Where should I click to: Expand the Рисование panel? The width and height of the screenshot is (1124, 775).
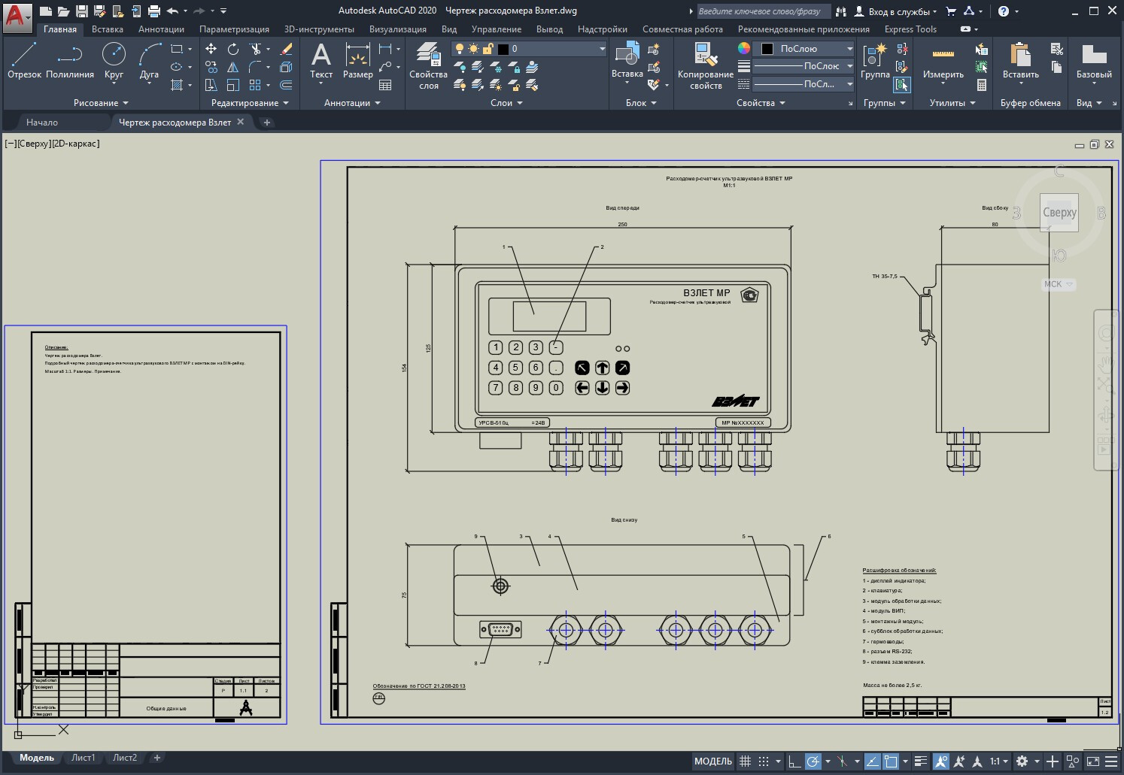click(x=101, y=103)
